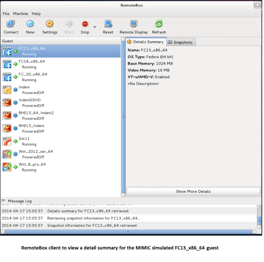Collapse the Message Log expander
The height and width of the screenshot is (262, 264).
coord(4,201)
